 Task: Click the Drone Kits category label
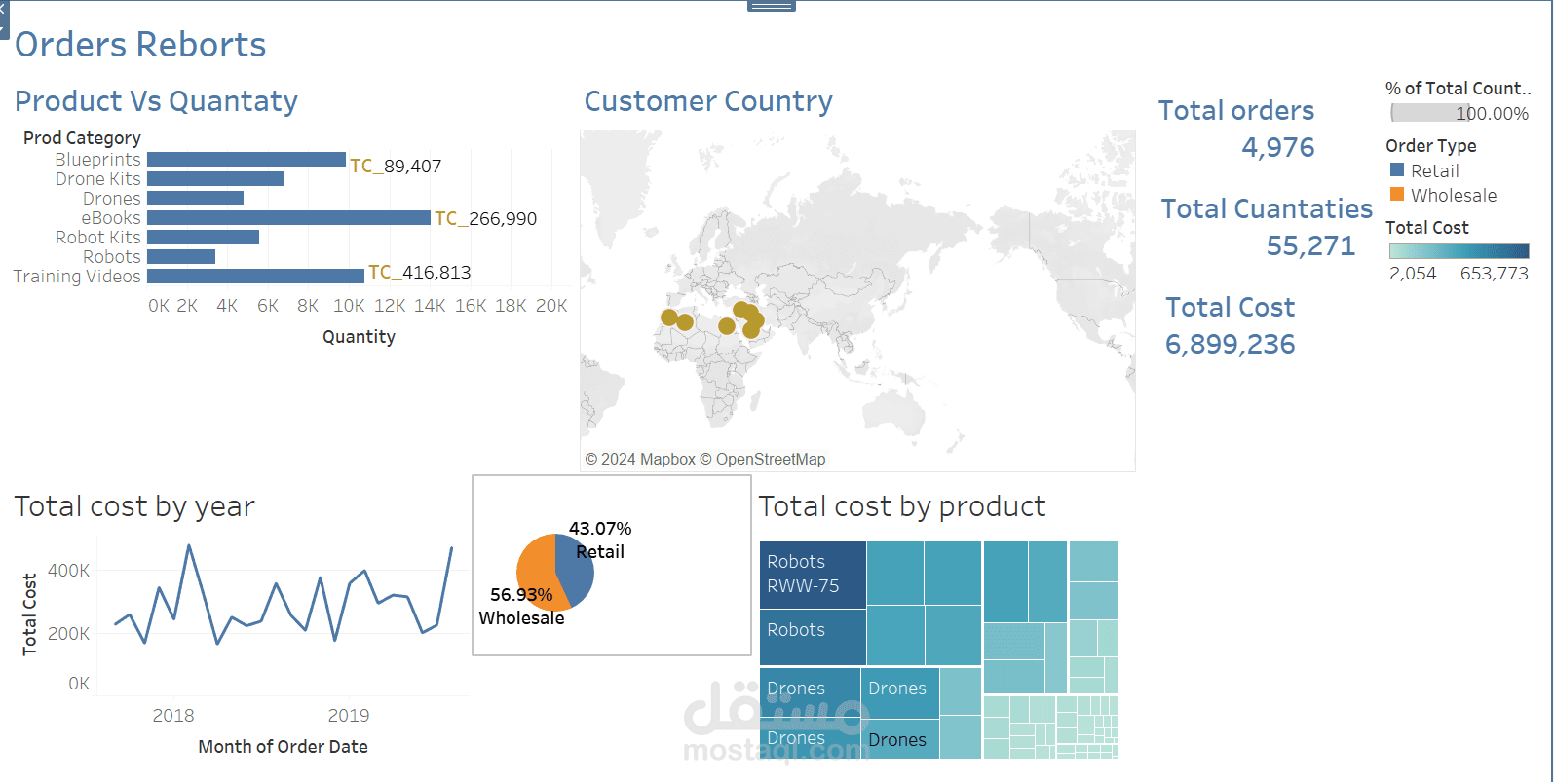tap(98, 179)
